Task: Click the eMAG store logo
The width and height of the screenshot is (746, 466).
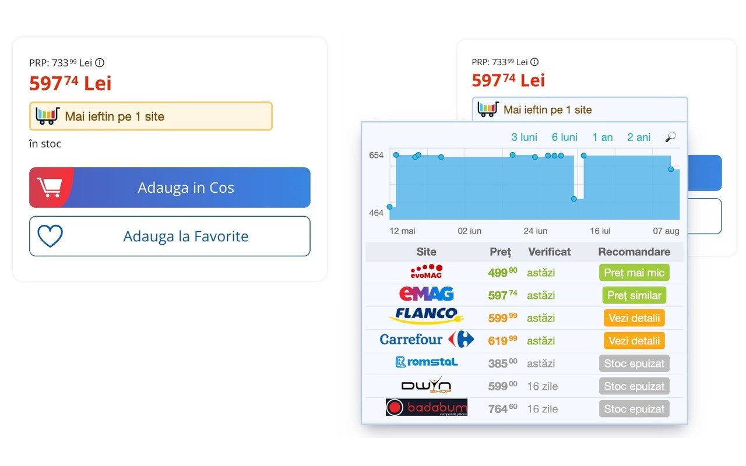Action: click(426, 295)
